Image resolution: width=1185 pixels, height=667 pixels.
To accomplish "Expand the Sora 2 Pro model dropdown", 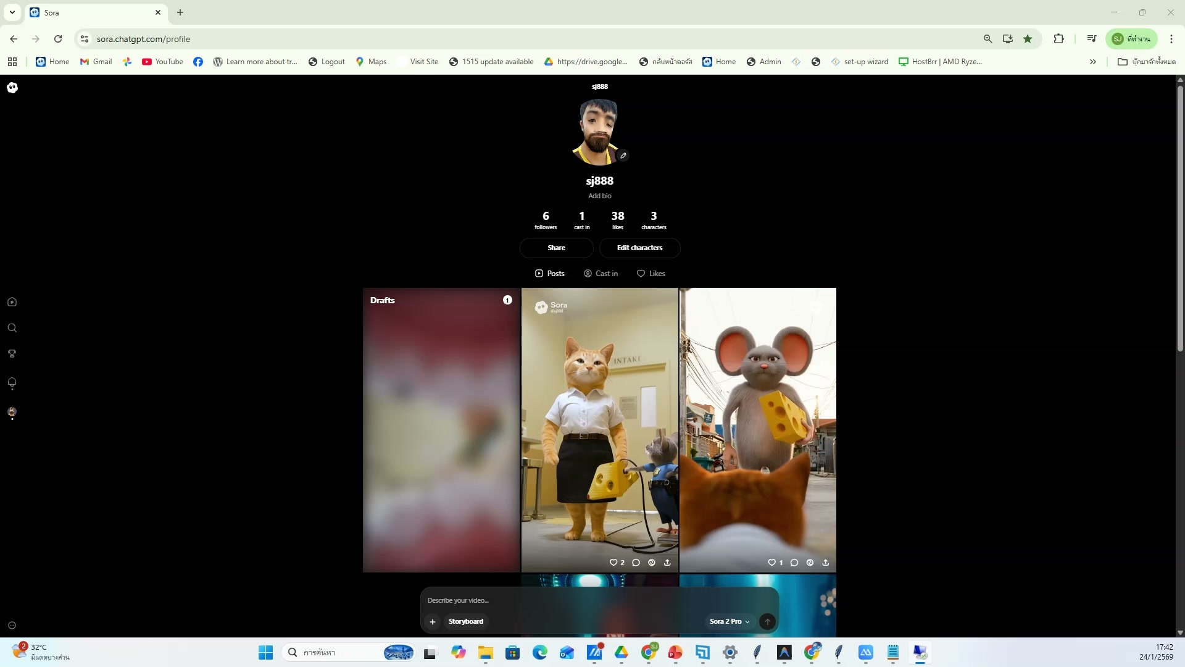I will point(730,621).
